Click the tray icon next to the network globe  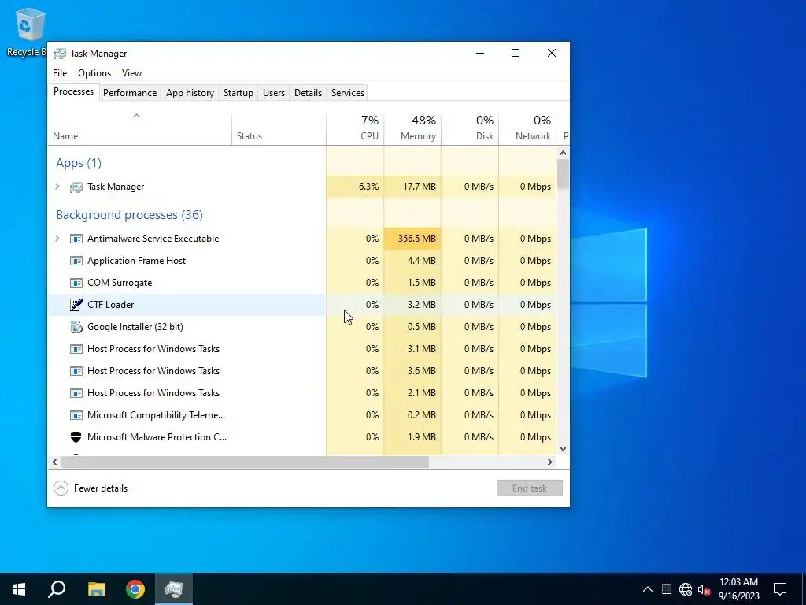[x=666, y=589]
